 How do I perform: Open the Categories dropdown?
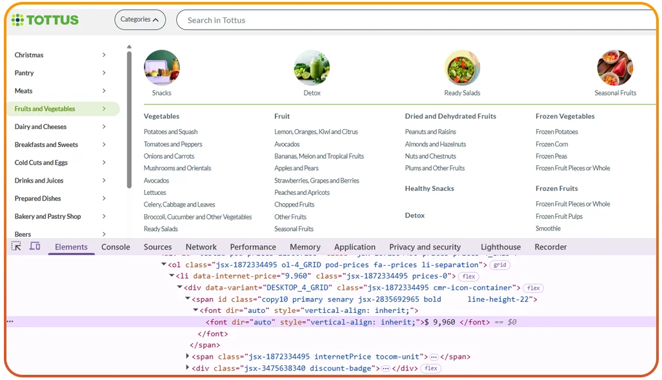coord(140,20)
